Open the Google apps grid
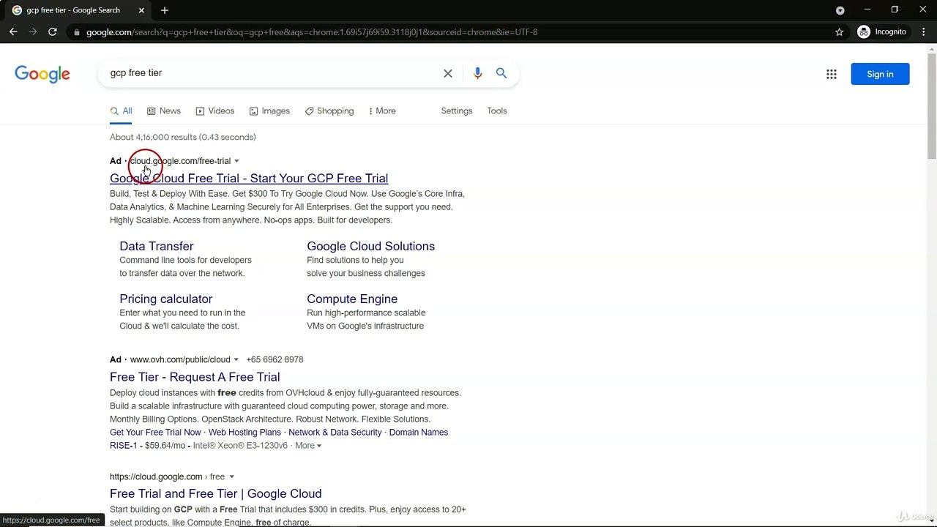The height and width of the screenshot is (527, 937). 832,74
